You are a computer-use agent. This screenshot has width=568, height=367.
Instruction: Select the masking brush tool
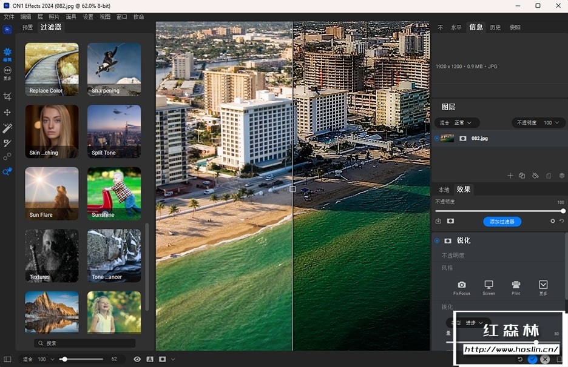coord(7,143)
